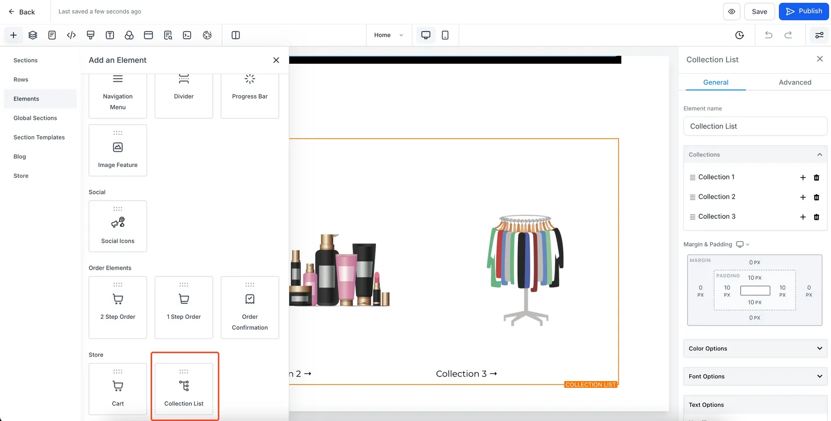This screenshot has height=421, width=831.
Task: Add item under Collection 2 with plus
Action: (x=803, y=197)
